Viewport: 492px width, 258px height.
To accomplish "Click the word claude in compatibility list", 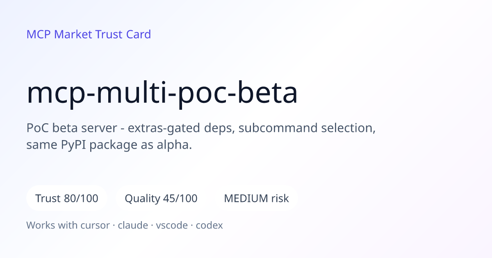I will pos(133,225).
